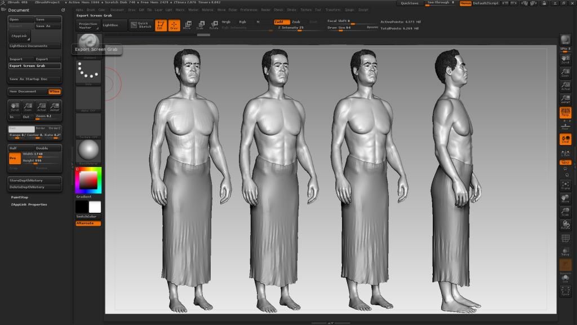577x325 pixels.
Task: Open the Alpha Off slot
Action: (88, 98)
